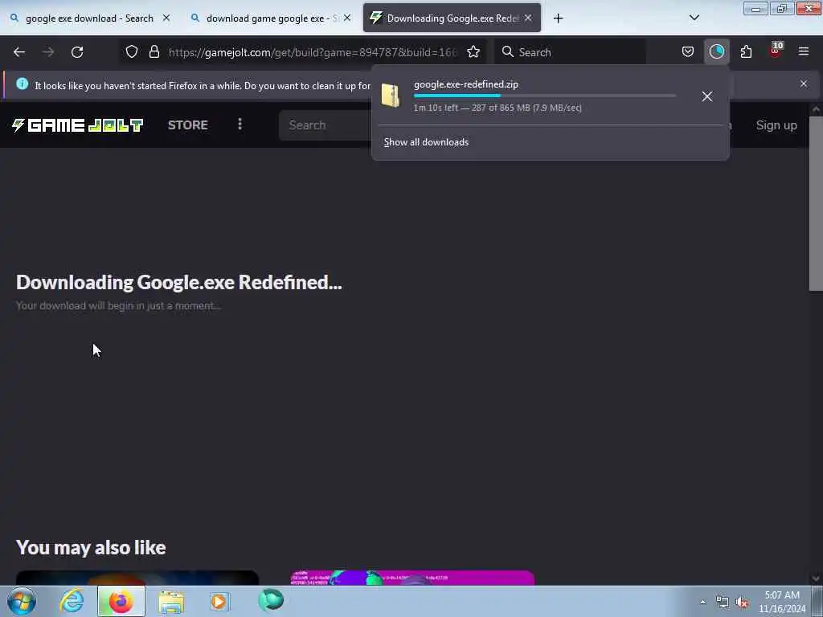This screenshot has width=823, height=617.
Task: Focus the Firefox toolbar Search box
Action: (x=571, y=52)
